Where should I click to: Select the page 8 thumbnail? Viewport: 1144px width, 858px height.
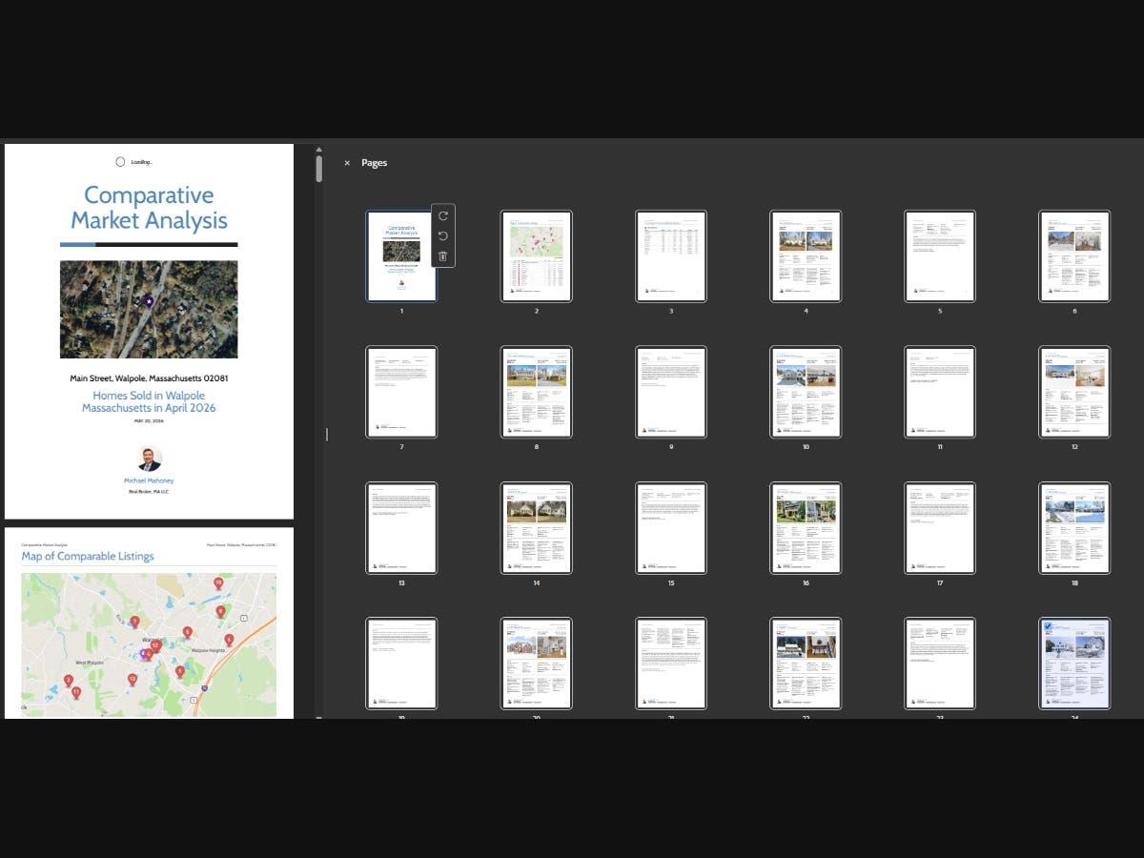tap(537, 392)
